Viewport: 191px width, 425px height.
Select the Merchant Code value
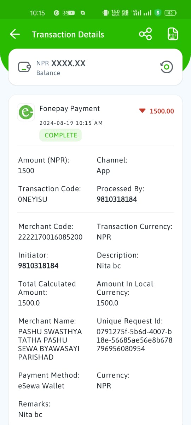50,237
